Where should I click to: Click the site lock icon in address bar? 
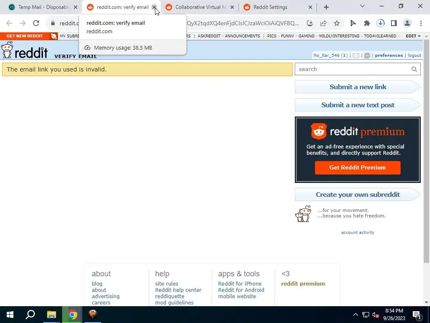point(53,24)
